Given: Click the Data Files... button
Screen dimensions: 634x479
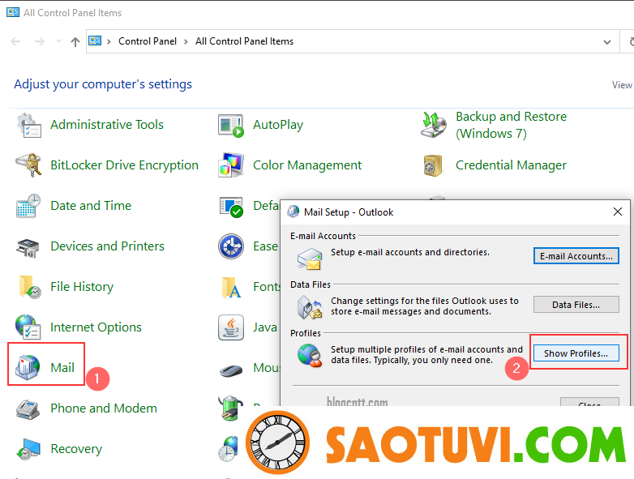Looking at the screenshot, I should point(576,305).
